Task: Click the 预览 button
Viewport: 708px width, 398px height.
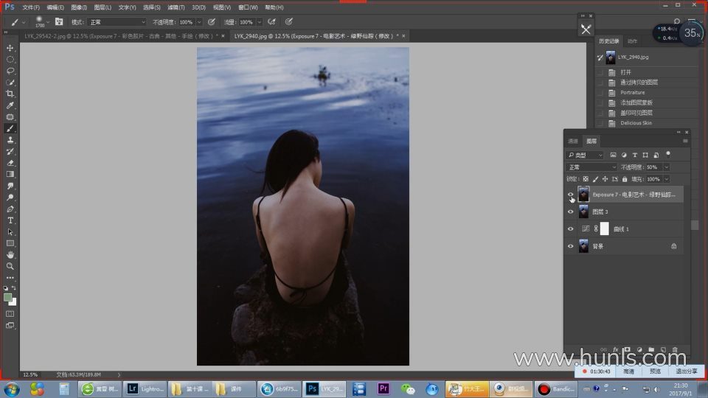Action: pyautogui.click(x=655, y=371)
